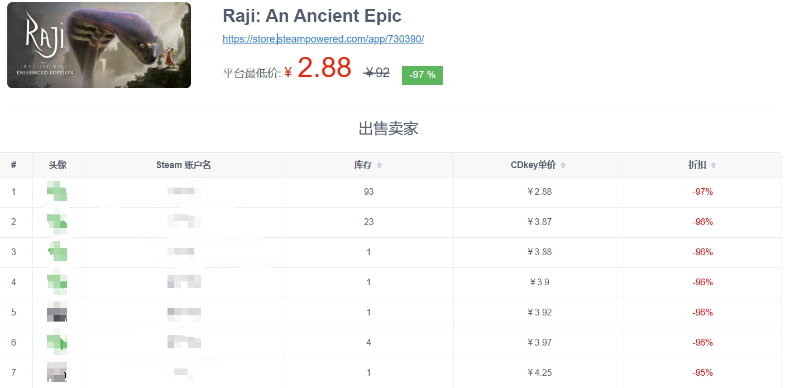The height and width of the screenshot is (388, 785).
Task: Click price ¥4.25 in row 7
Action: [x=539, y=372]
